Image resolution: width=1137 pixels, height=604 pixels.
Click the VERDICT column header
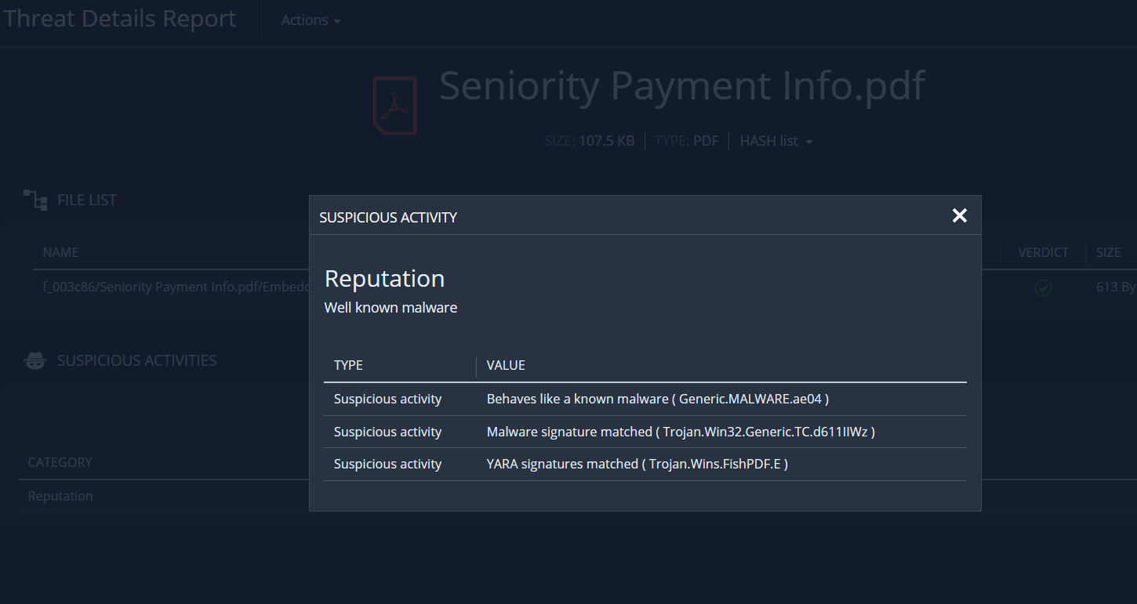pyautogui.click(x=1043, y=252)
